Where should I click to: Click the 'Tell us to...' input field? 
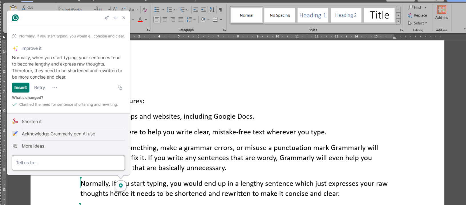click(x=69, y=163)
